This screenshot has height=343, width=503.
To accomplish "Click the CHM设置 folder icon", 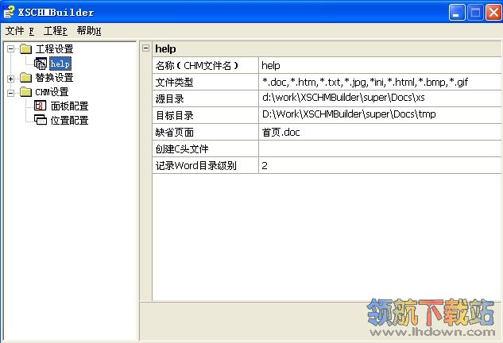I will coord(25,92).
